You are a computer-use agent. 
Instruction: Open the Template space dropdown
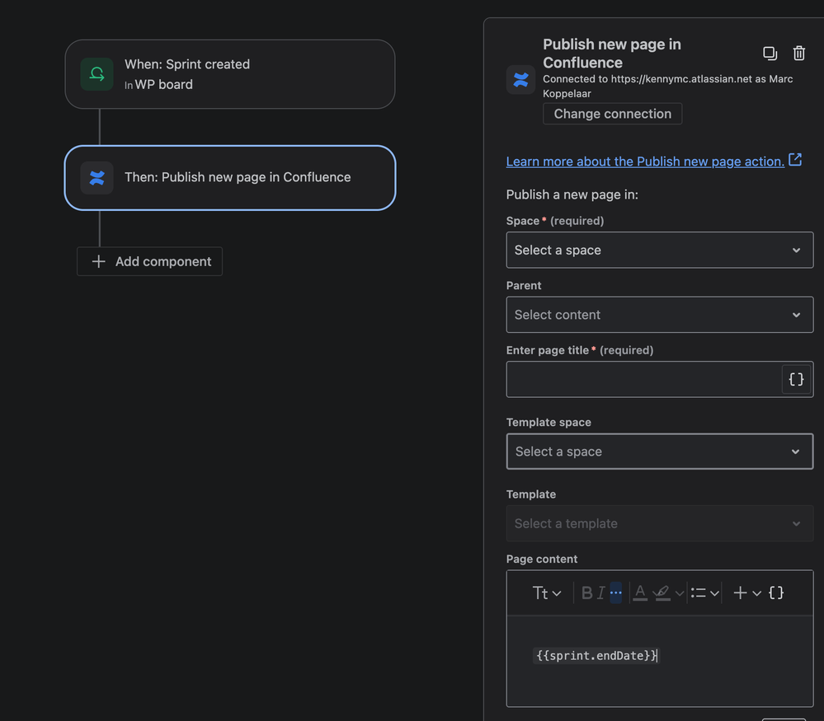click(x=660, y=451)
